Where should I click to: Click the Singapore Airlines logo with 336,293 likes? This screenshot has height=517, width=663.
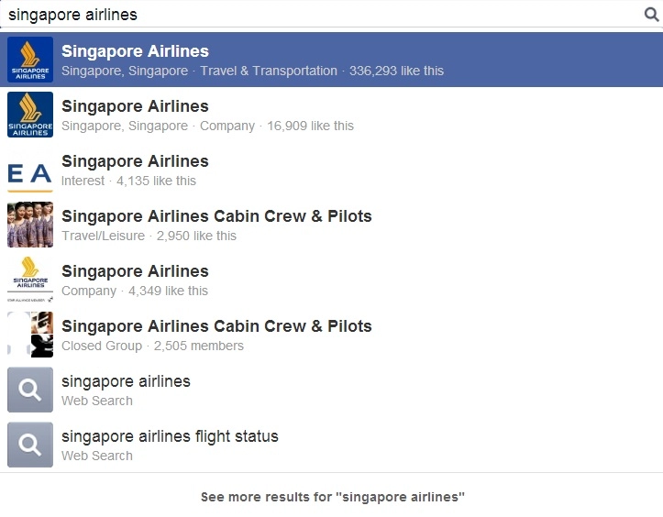pyautogui.click(x=30, y=60)
